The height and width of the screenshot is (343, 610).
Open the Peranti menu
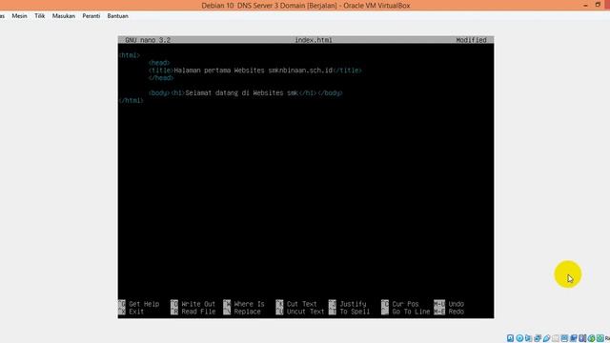coord(91,16)
